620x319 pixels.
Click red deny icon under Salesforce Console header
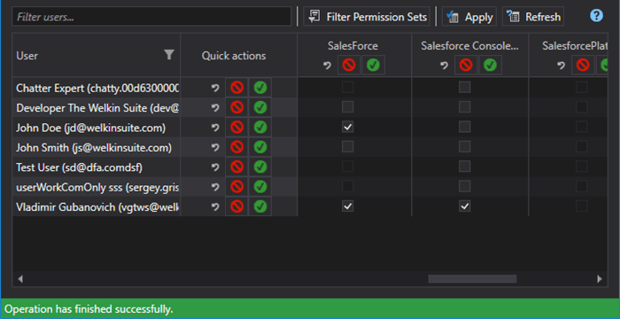click(x=466, y=66)
